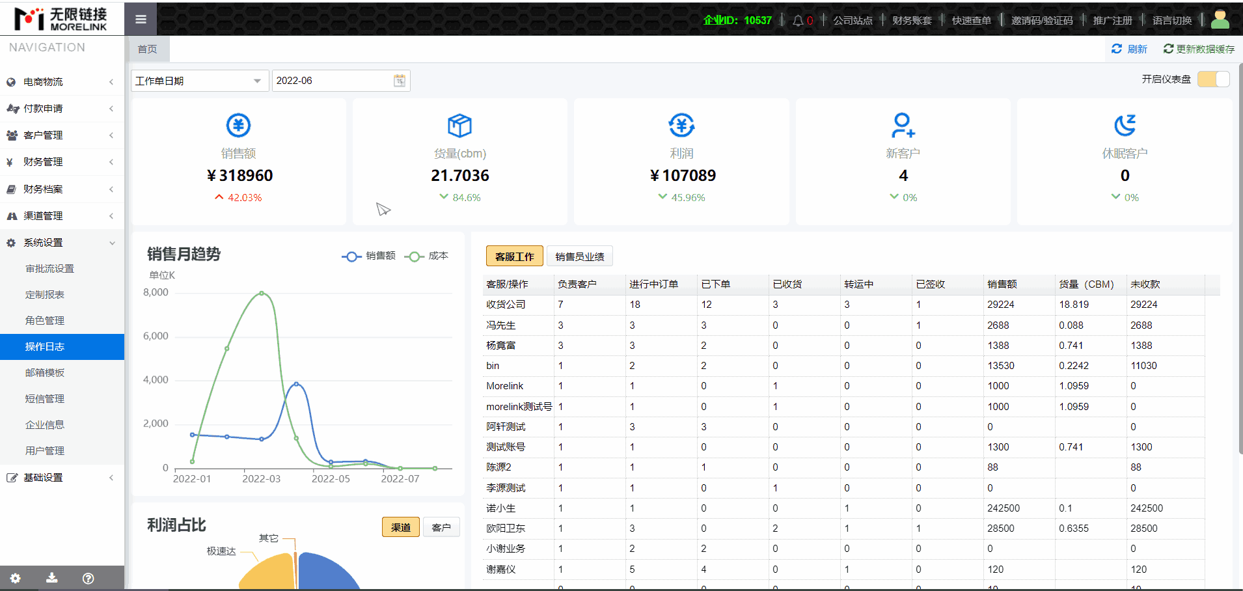Image resolution: width=1243 pixels, height=591 pixels.
Task: Switch to the 销售员业绩 tab
Action: (x=579, y=256)
